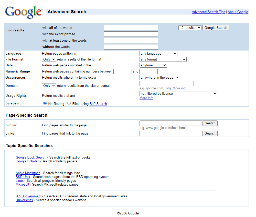
Task: Focus the Links page URL field
Action: point(171,134)
